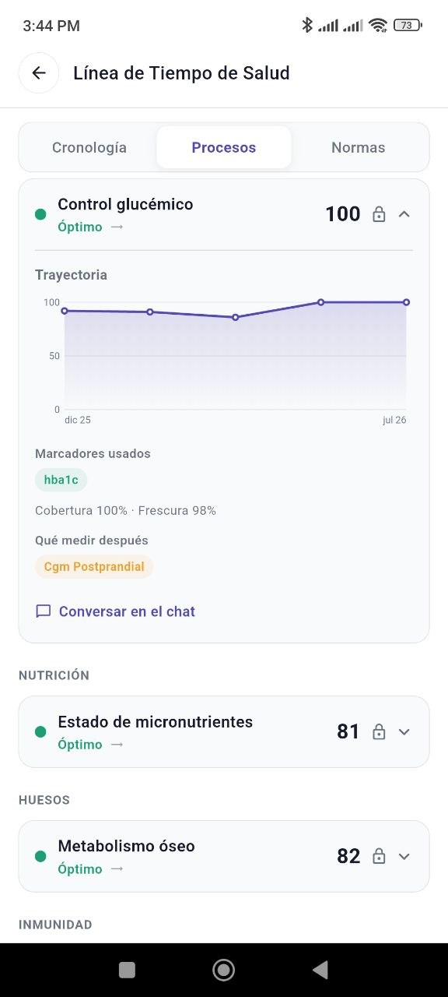Click the lock icon beside score 100
Image resolution: width=448 pixels, height=997 pixels.
click(x=379, y=214)
